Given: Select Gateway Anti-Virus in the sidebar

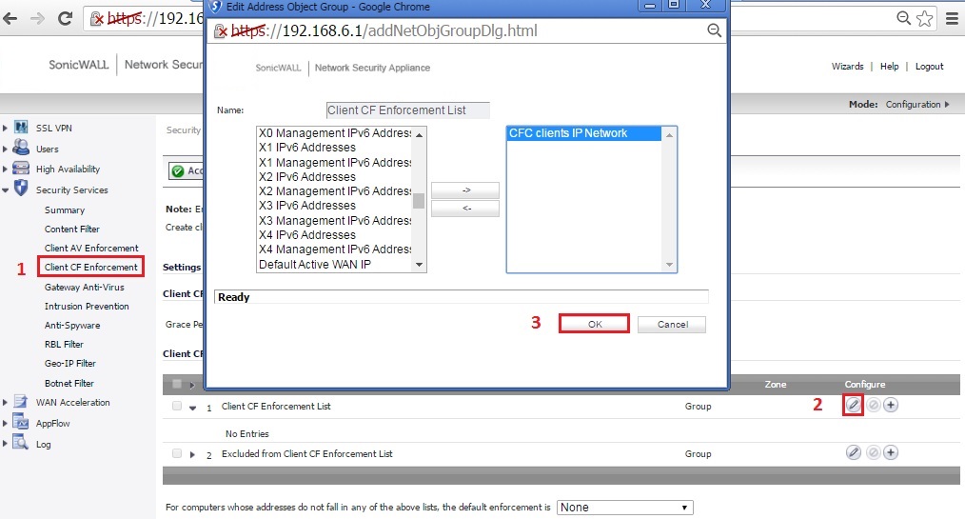Looking at the screenshot, I should [x=84, y=287].
